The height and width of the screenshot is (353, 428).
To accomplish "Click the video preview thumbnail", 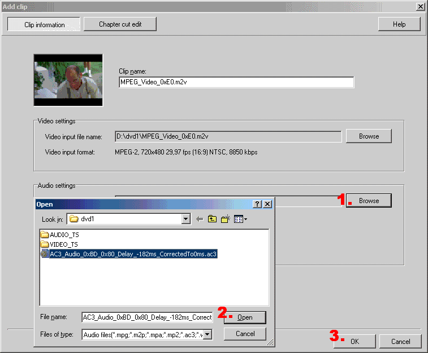I will click(68, 80).
